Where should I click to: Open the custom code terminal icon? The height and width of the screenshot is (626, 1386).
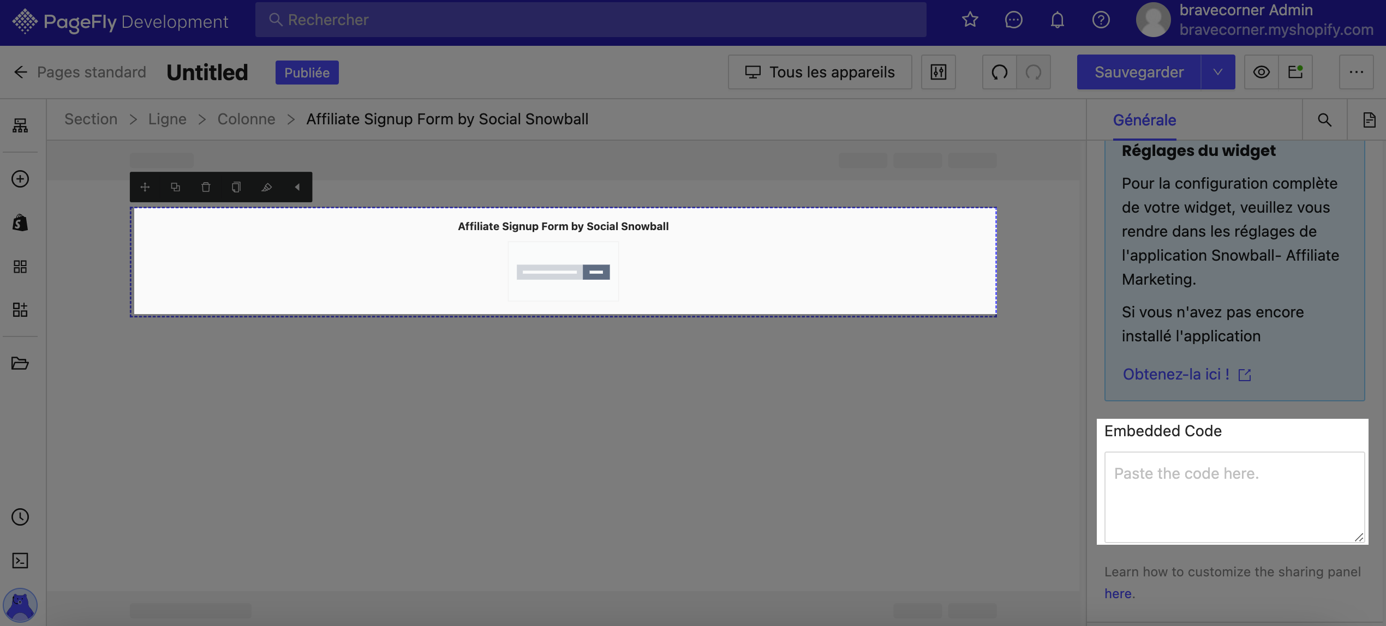(20, 561)
